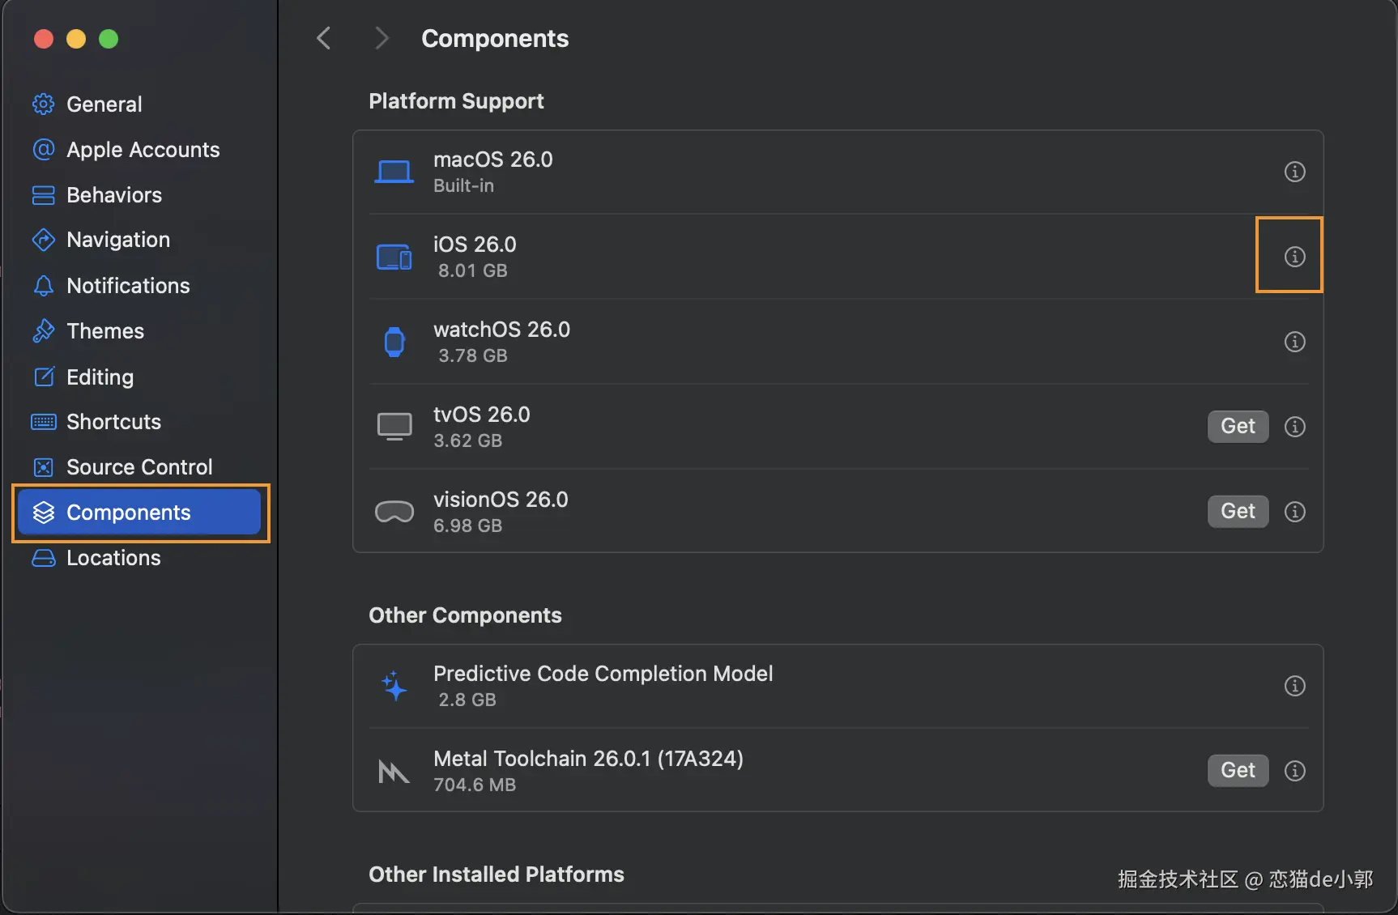Viewport: 1398px width, 915px height.
Task: Open Metal Toolchain info icon
Action: 1294,771
